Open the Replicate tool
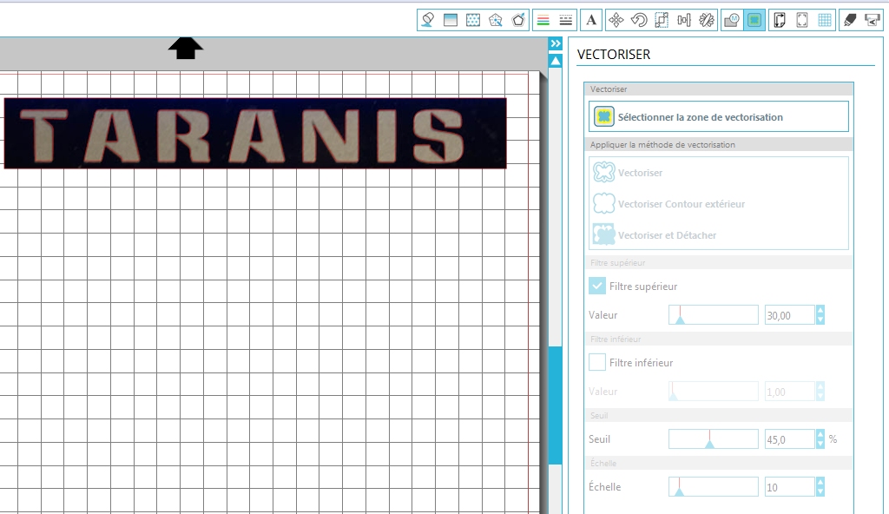This screenshot has height=514, width=889. click(707, 21)
